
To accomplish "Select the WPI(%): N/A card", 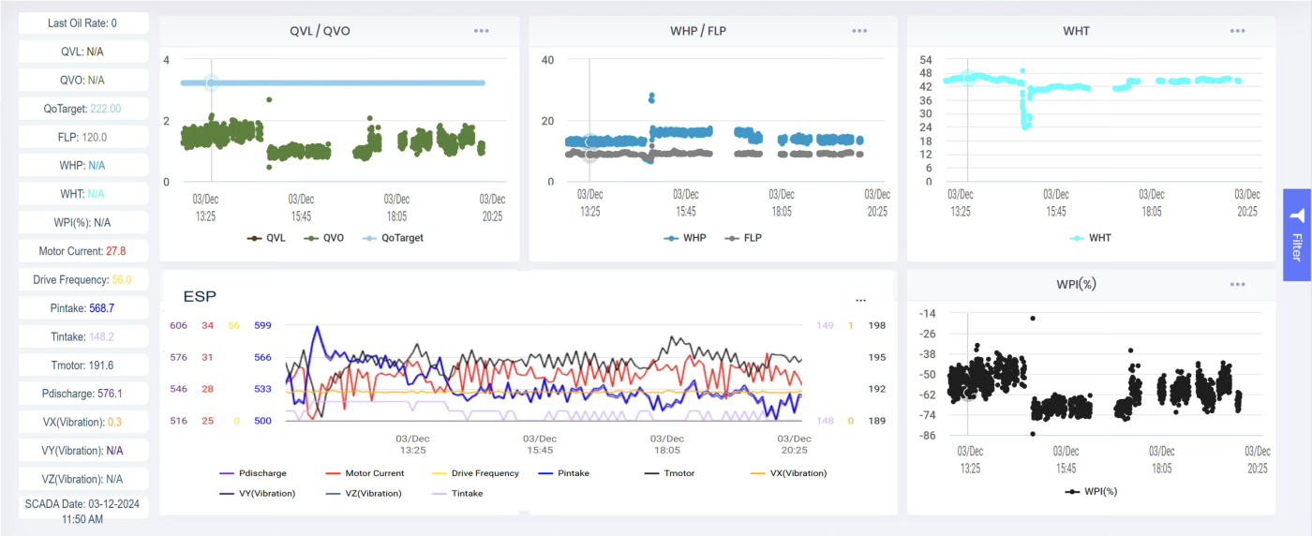I will click(83, 222).
